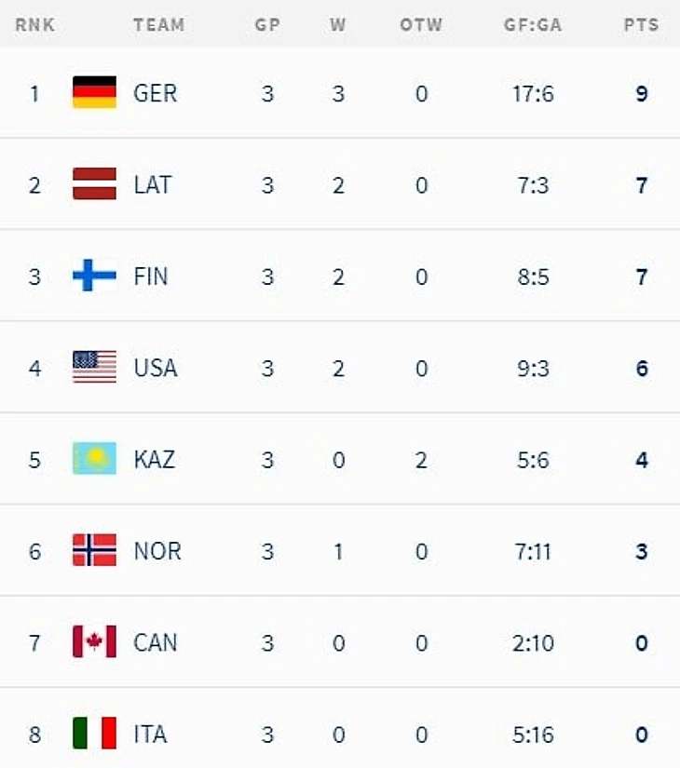Click the GP column header
Image resolution: width=680 pixels, height=768 pixels.
tap(267, 24)
